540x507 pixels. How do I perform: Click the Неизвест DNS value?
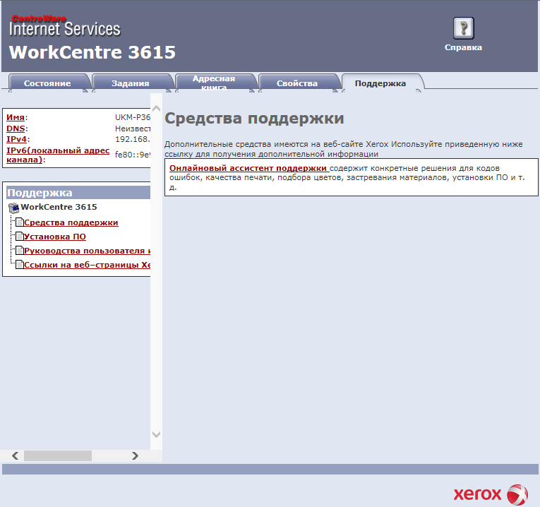133,129
